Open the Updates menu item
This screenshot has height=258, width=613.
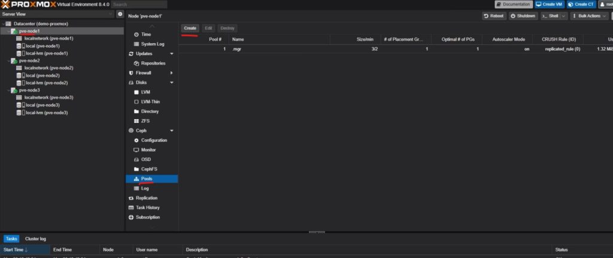point(144,53)
